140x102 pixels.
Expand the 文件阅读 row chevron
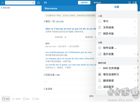pyautogui.click(x=135, y=27)
